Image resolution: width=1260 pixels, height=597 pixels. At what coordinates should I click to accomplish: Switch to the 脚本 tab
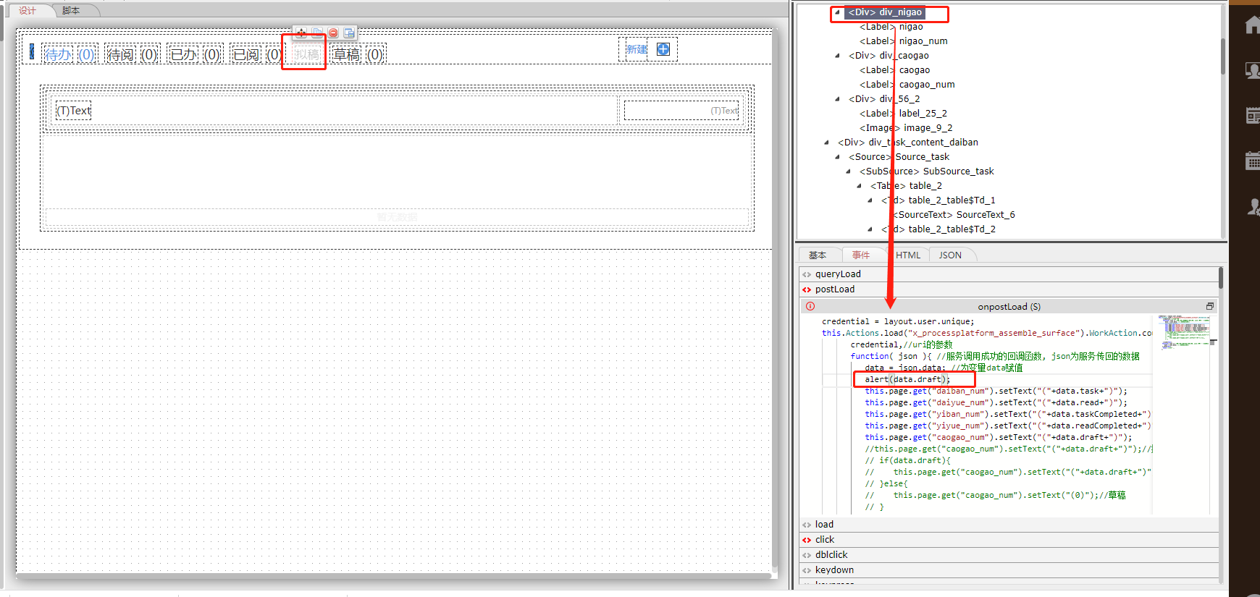tap(71, 11)
